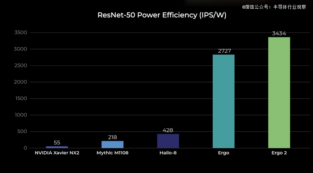Click the dark blue Hailo-8 bar
The width and height of the screenshot is (313, 173).
point(168,141)
